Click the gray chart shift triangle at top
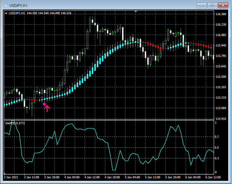 tap(136, 12)
